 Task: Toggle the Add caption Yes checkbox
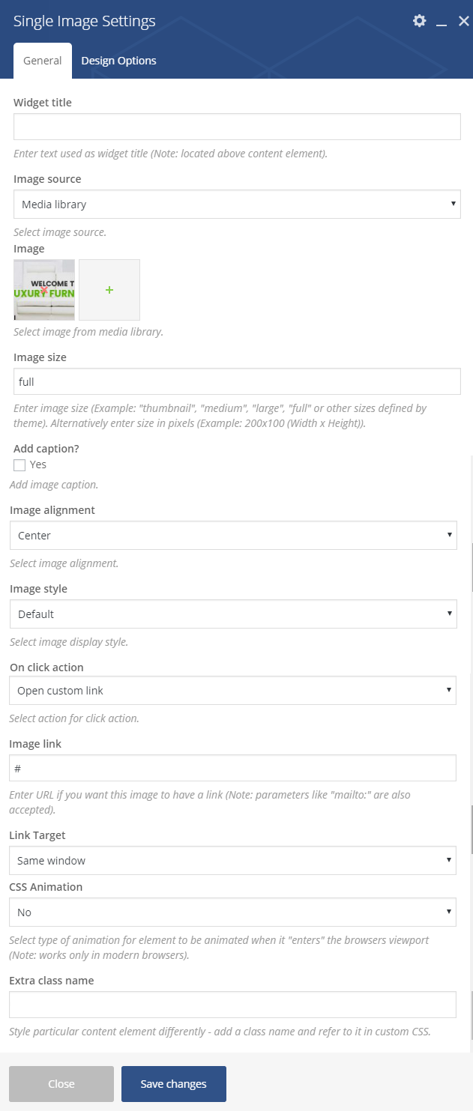19,465
